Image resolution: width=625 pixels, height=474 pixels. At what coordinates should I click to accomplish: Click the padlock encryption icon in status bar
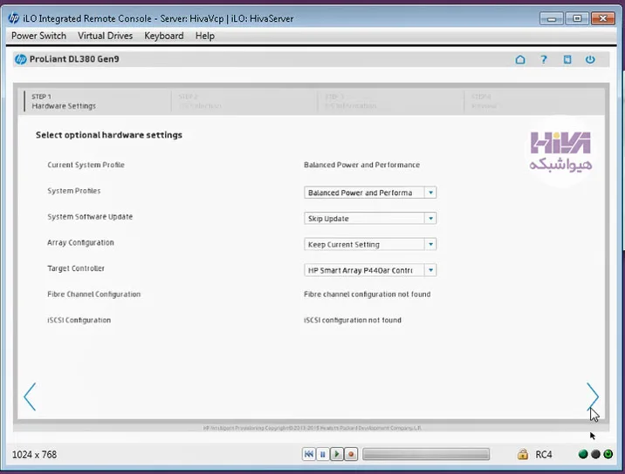tap(523, 454)
